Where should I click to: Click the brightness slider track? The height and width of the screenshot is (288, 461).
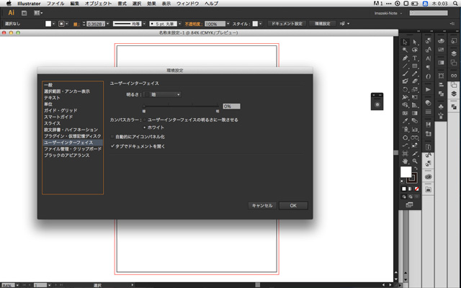181,106
